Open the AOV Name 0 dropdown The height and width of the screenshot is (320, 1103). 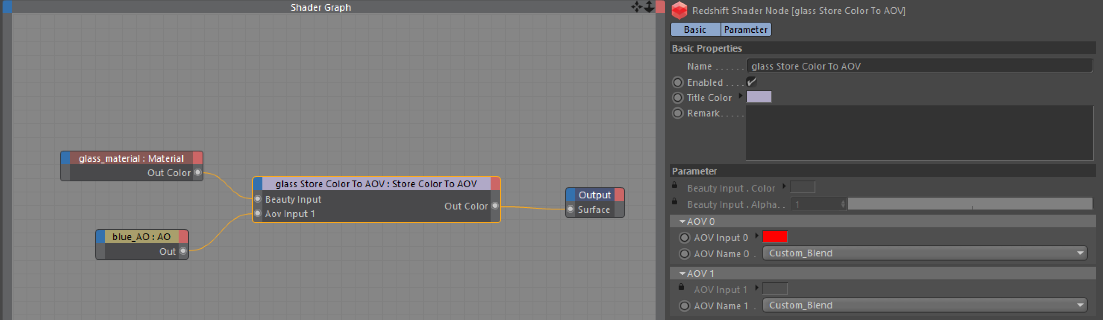coord(925,253)
